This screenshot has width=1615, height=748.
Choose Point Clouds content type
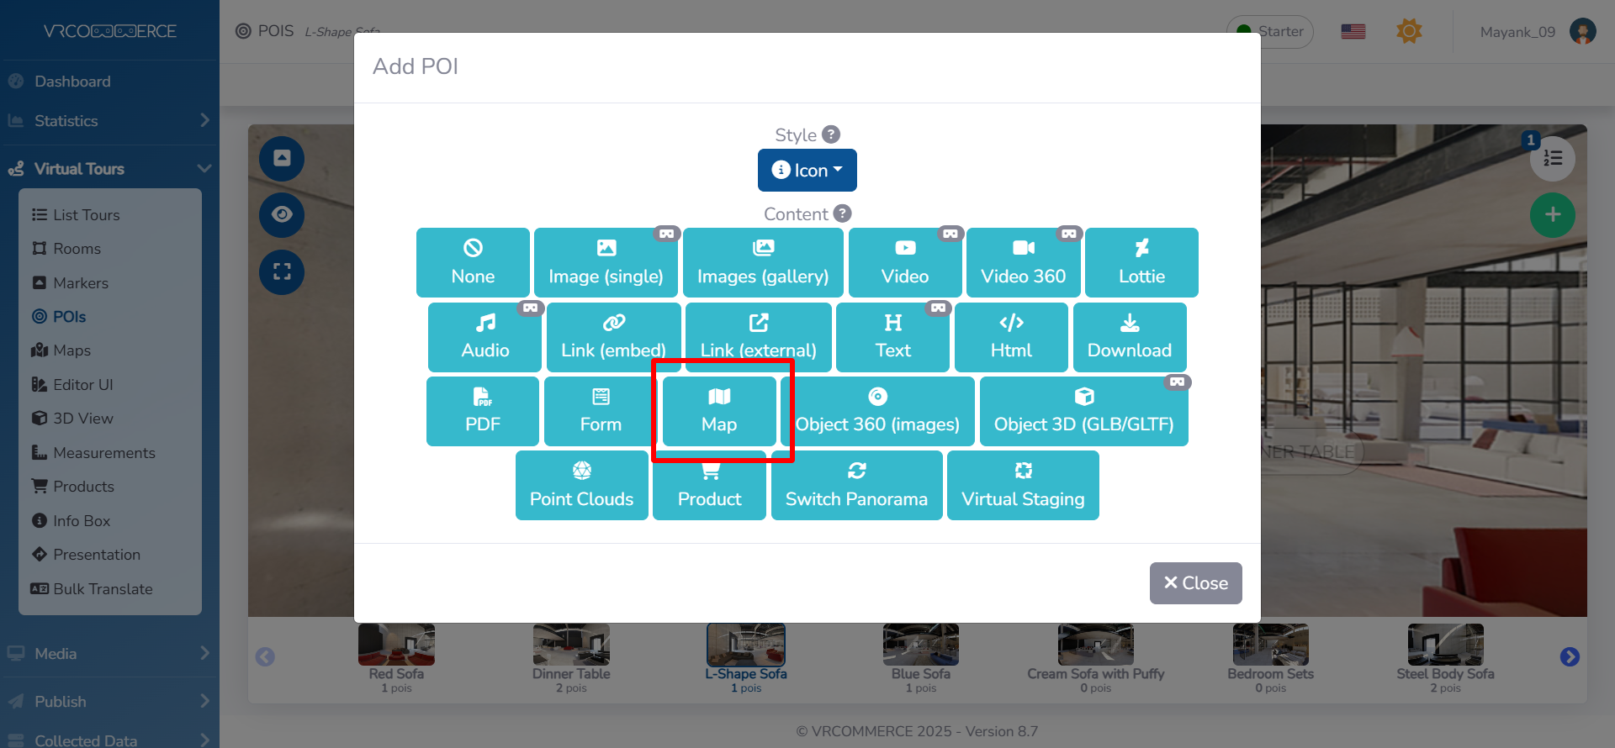point(581,486)
